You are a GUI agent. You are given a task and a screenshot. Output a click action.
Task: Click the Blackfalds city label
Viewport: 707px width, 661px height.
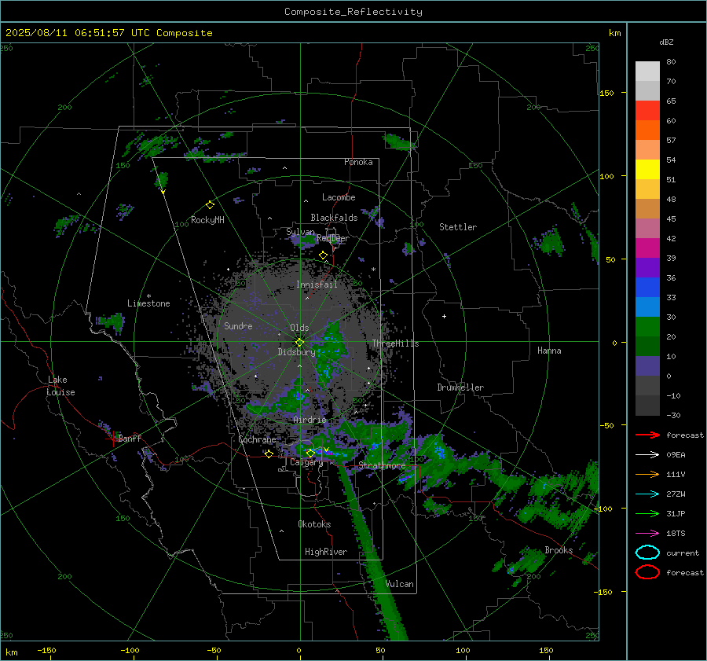point(334,218)
